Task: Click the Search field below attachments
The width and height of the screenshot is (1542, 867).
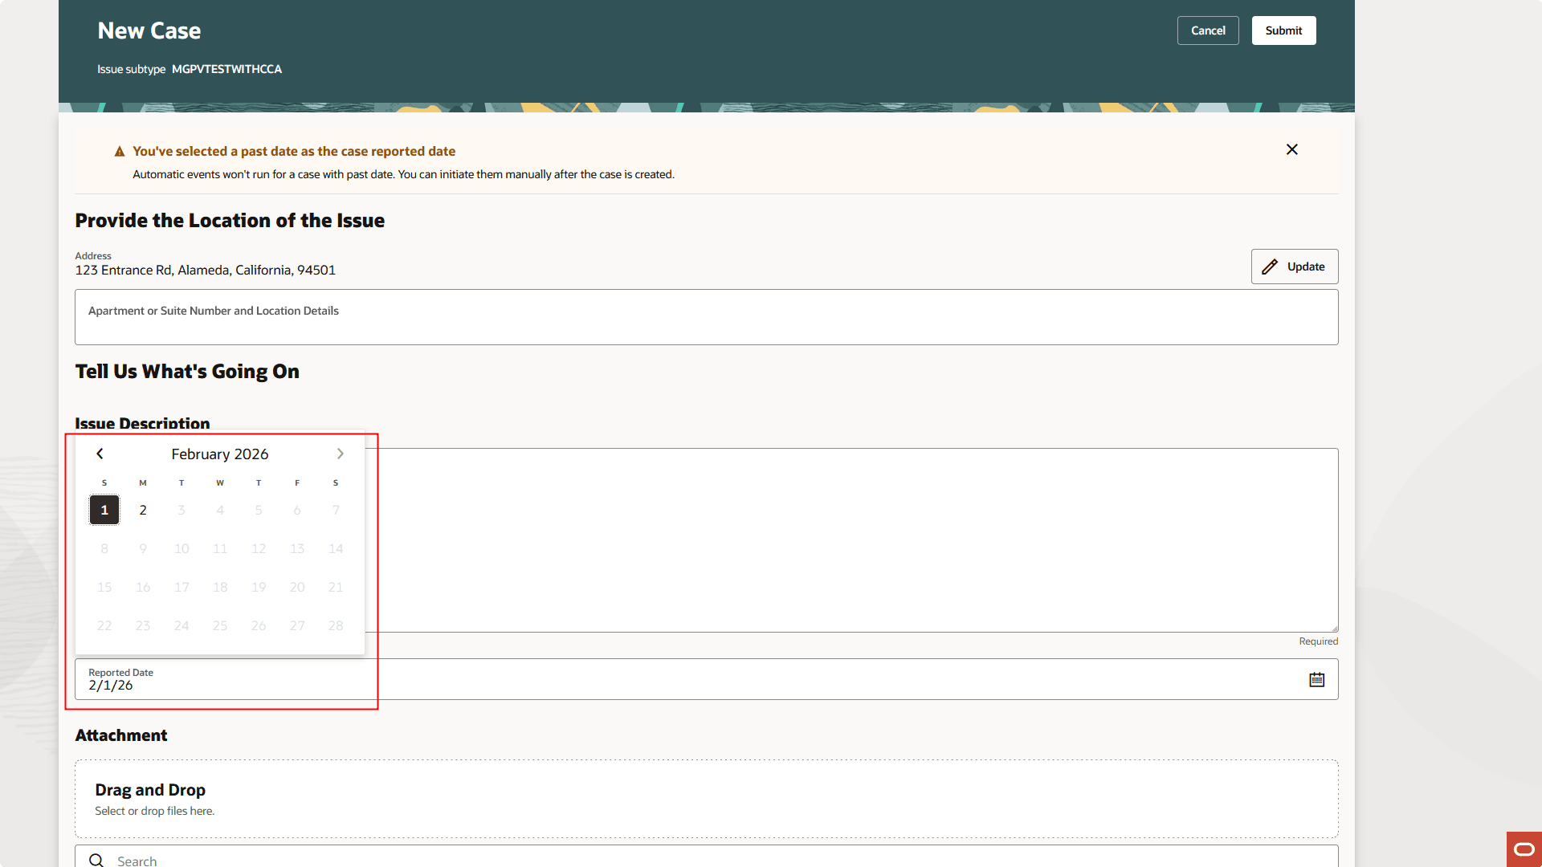Action: point(482,859)
